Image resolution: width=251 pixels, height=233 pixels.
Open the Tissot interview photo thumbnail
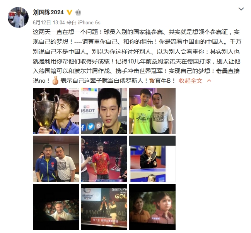pyautogui.click(x=104, y=111)
